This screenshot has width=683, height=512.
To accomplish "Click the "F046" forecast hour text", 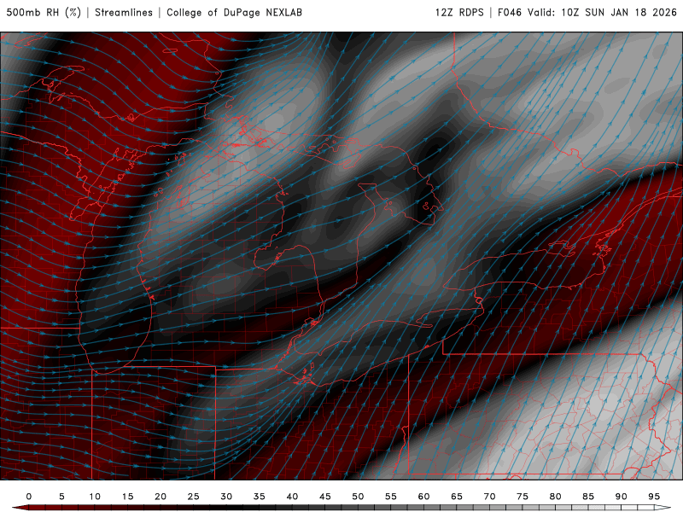I will pyautogui.click(x=510, y=13).
